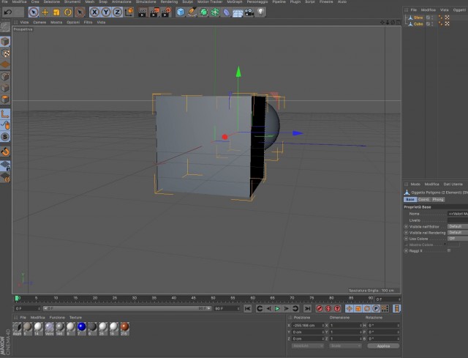This screenshot has height=358, width=468.
Task: Select the Rotate tool icon
Action: pos(68,12)
